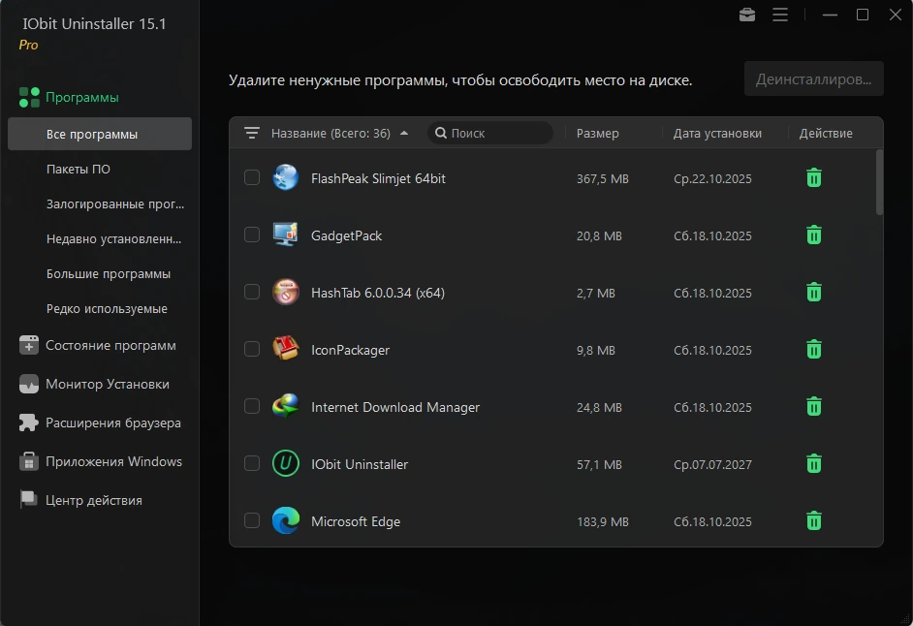Open the hamburger options menu
The height and width of the screenshot is (626, 913).
[x=780, y=15]
